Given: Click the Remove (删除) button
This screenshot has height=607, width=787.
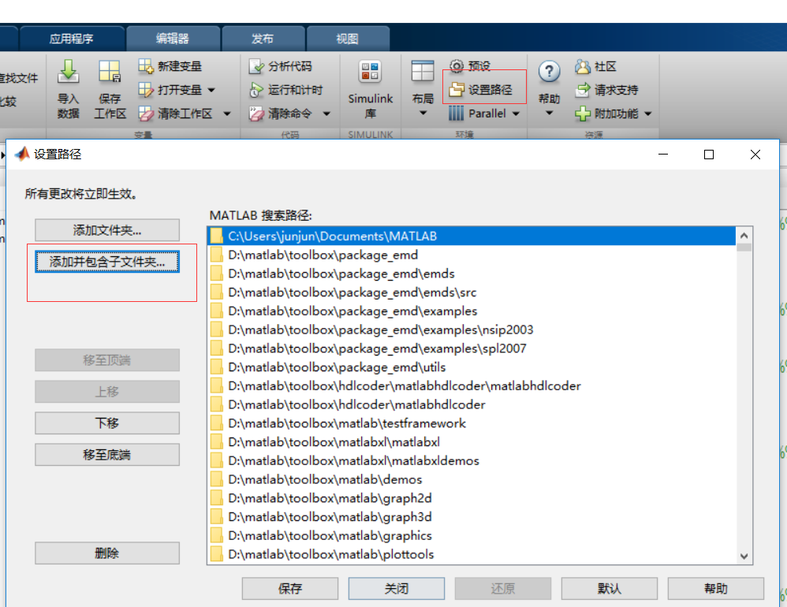Looking at the screenshot, I should coord(107,553).
